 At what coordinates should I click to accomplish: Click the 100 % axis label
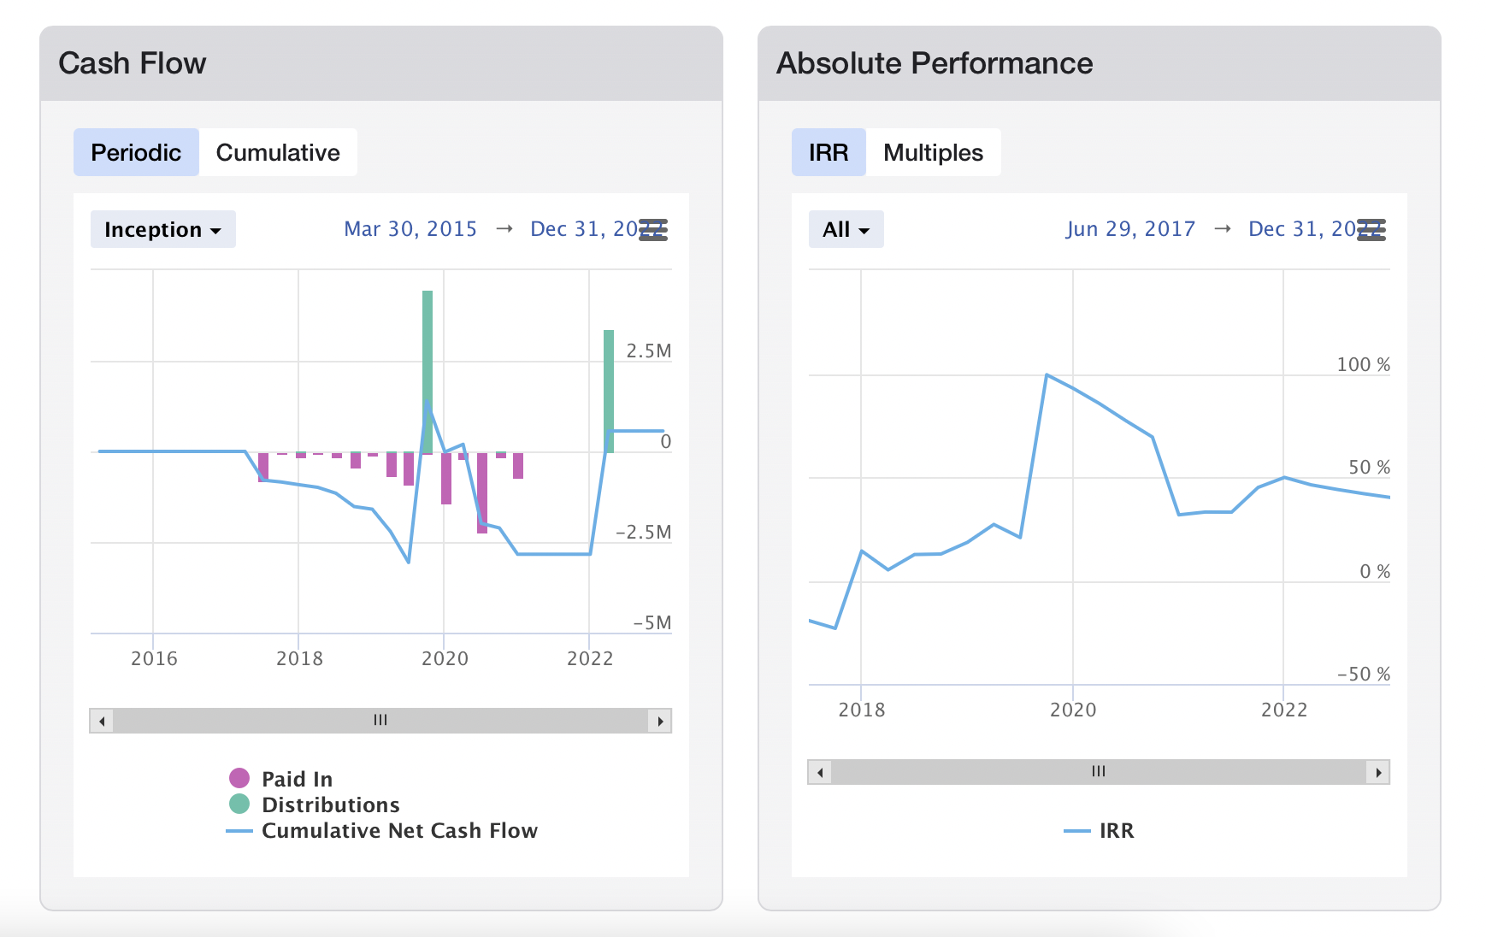[1364, 364]
